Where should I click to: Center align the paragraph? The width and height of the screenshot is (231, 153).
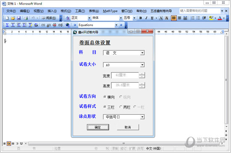pos(179,18)
